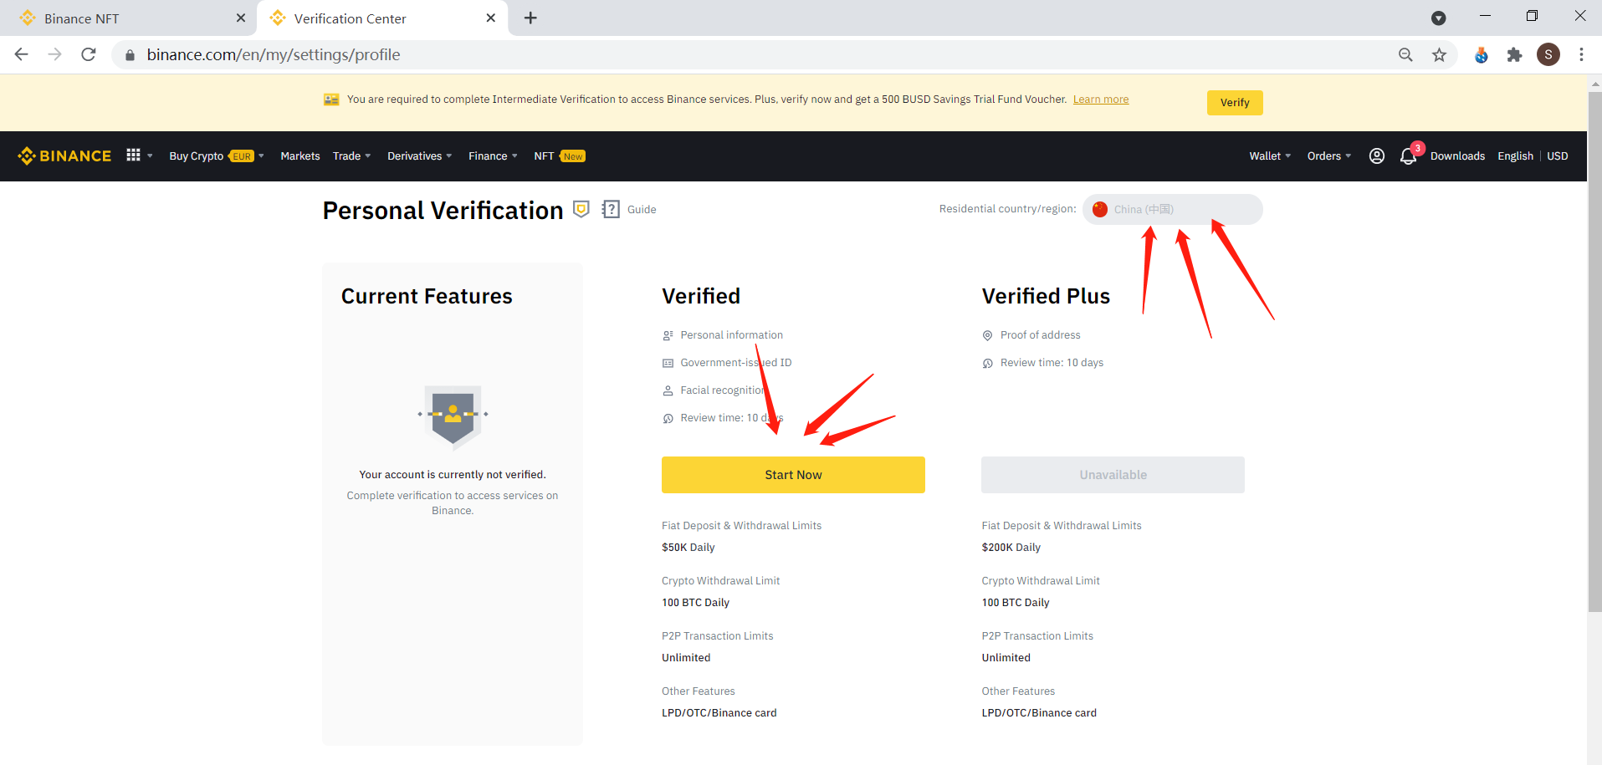Click the ID card icon in banner

click(331, 99)
